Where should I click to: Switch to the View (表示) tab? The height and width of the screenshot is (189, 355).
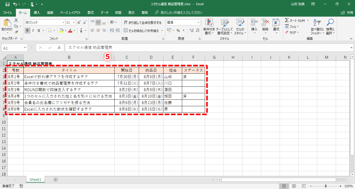132,12
